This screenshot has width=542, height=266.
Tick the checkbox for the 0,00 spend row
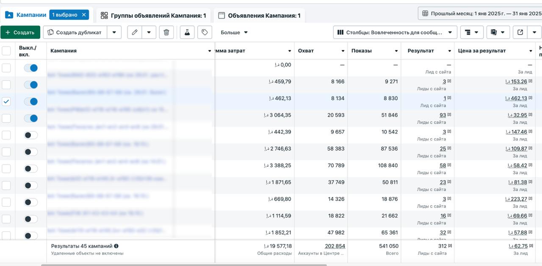6,68
